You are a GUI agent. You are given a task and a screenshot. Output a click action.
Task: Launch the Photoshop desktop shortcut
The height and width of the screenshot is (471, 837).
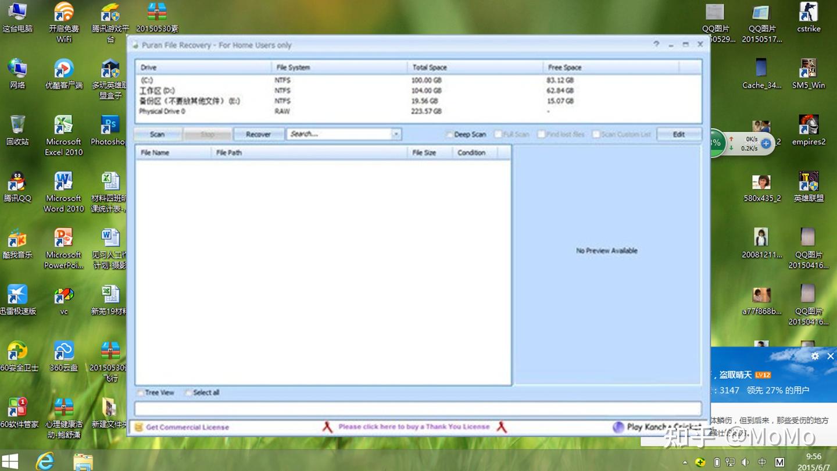(x=110, y=130)
